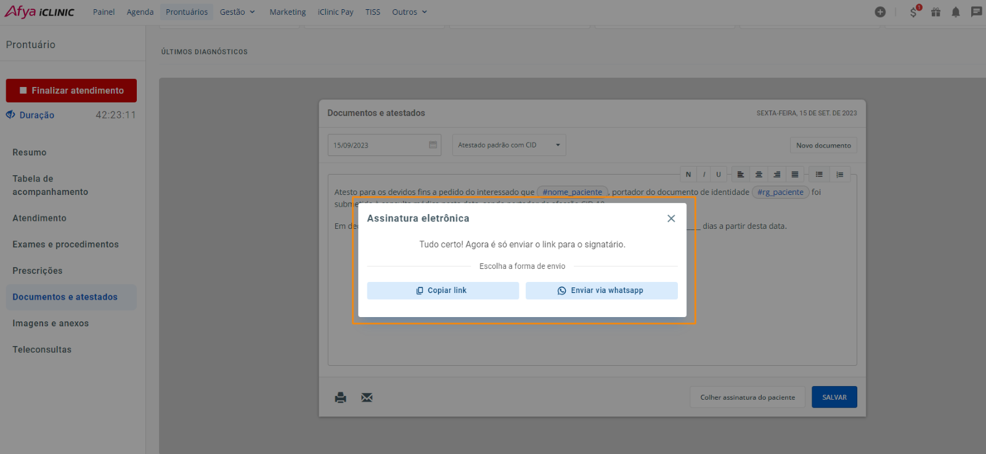Send document via envelope email icon

click(367, 397)
